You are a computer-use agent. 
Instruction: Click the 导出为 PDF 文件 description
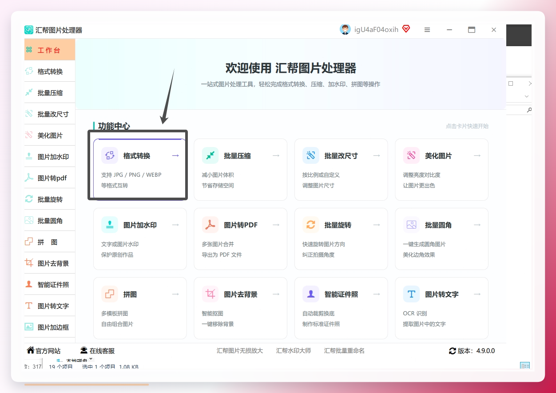point(222,255)
